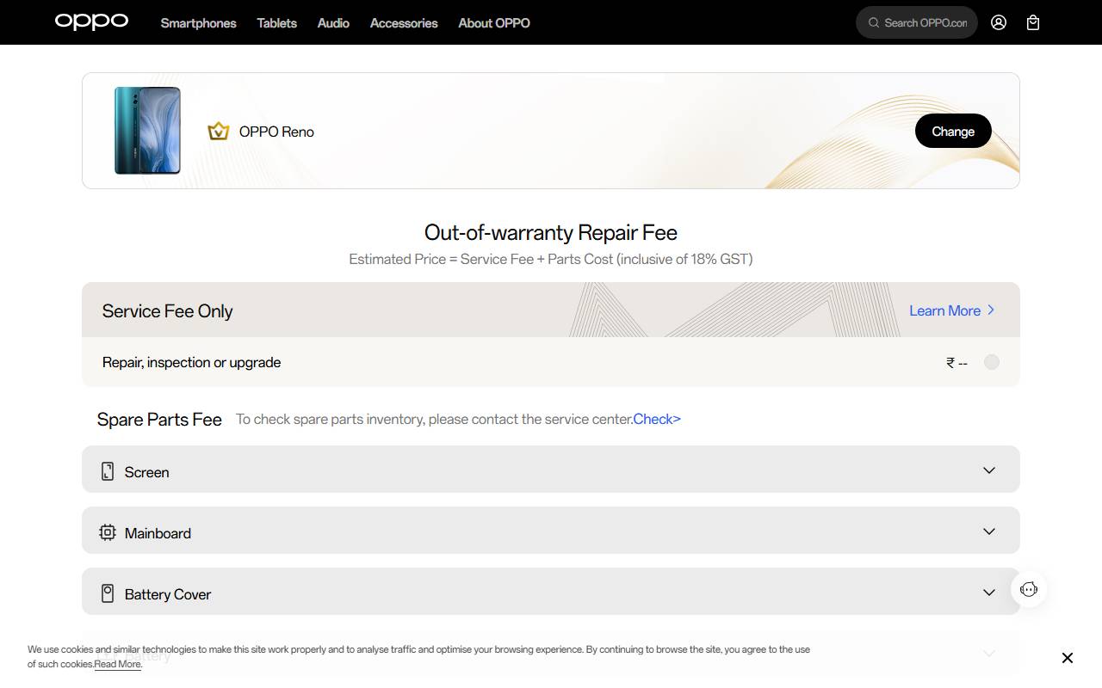Open the Audio menu

click(333, 23)
